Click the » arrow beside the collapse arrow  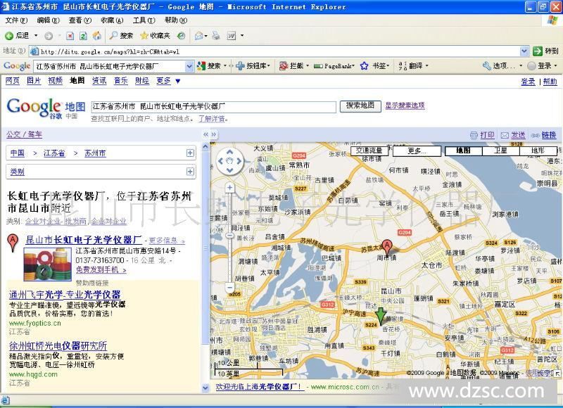tap(214, 134)
